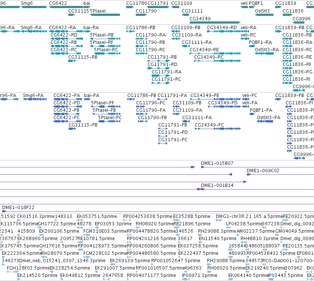Open the bai gene label
This screenshot has height=281, width=314.
coord(87,3)
